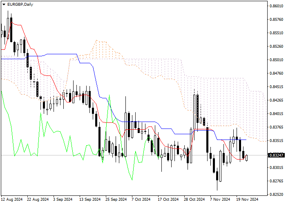Select price level 0.85010 on the scale

pos(277,60)
